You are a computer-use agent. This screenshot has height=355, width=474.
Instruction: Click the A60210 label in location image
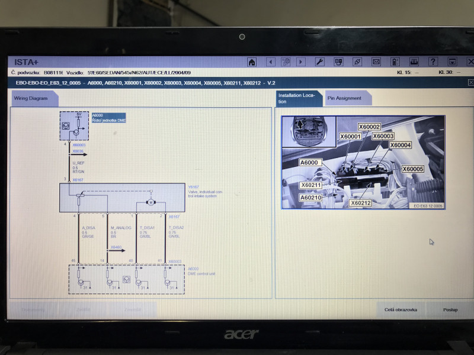tap(310, 198)
